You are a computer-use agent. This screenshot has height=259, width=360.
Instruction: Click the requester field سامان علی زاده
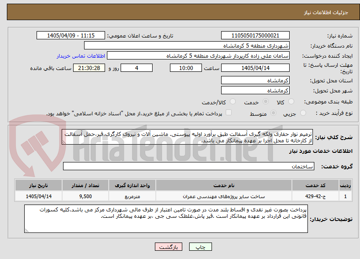198,56
